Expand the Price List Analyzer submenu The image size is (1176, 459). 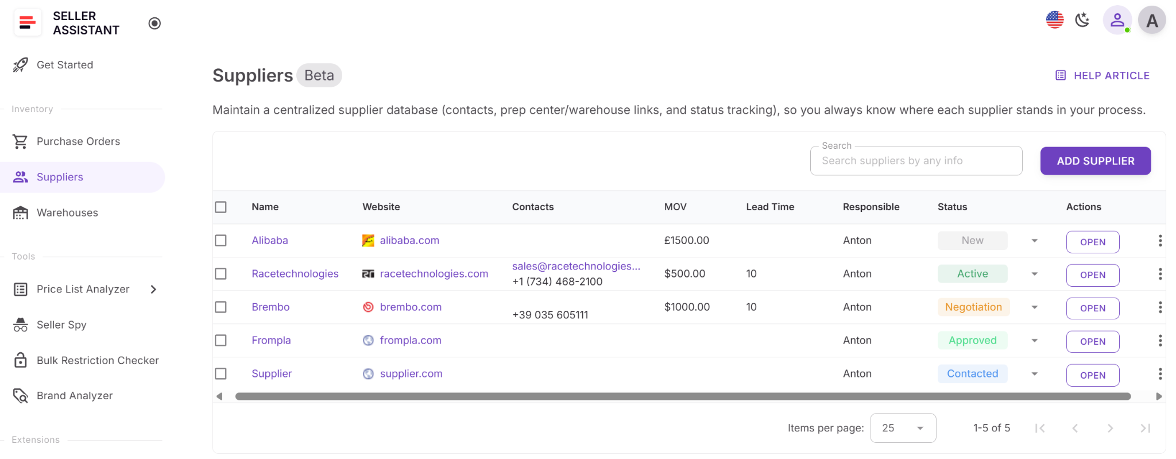point(153,290)
